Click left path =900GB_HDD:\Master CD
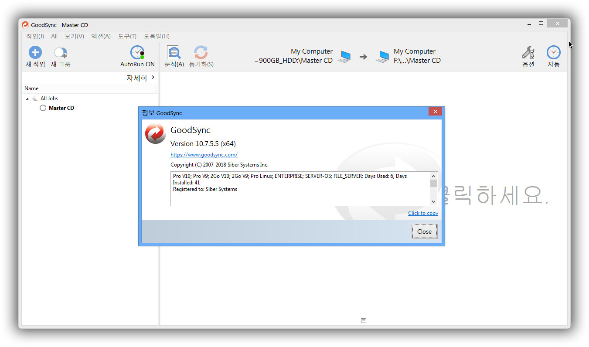Image resolution: width=589 pixels, height=347 pixels. [x=294, y=61]
